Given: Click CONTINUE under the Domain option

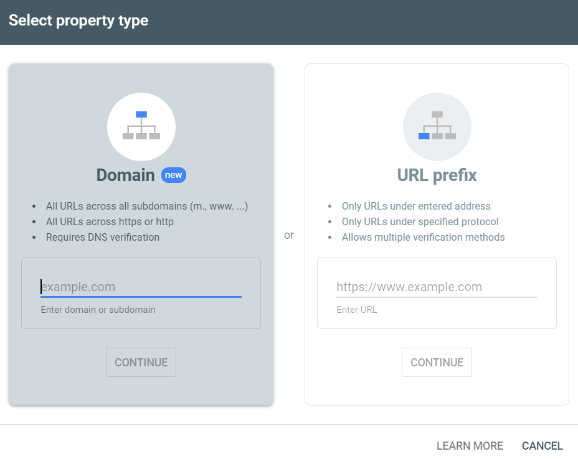Looking at the screenshot, I should pos(141,362).
